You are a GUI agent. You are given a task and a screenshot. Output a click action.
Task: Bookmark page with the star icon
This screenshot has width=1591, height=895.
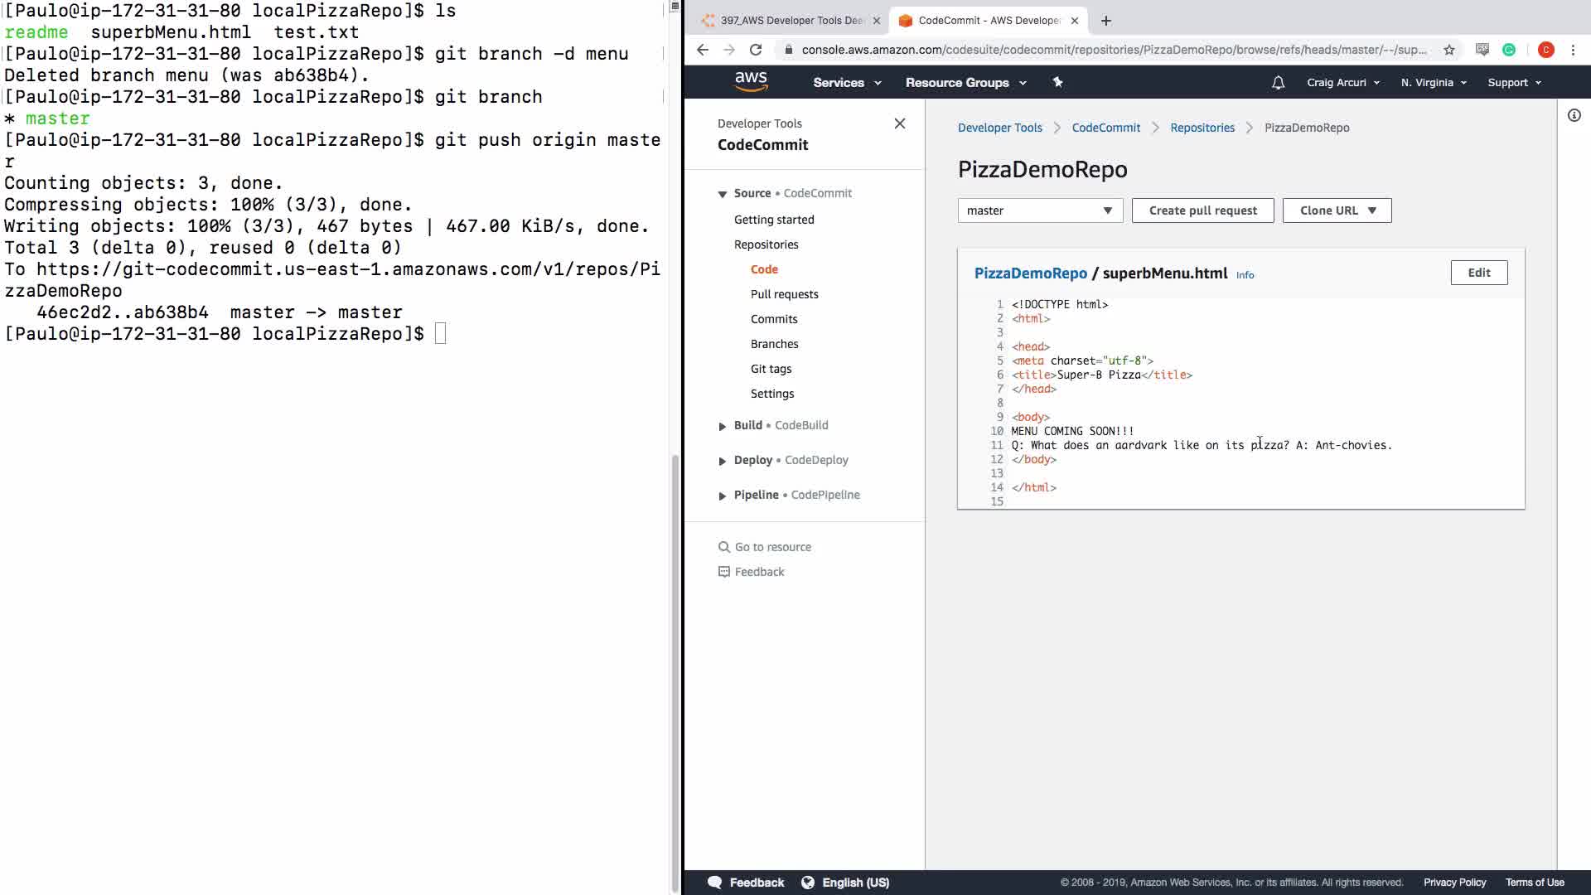tap(1448, 50)
